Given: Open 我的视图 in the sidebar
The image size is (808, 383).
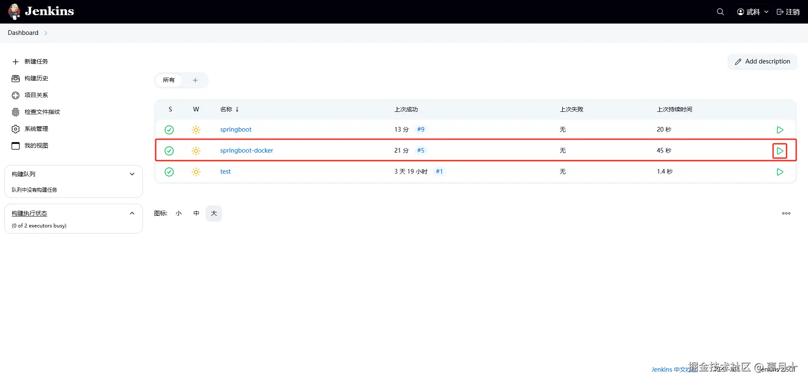Looking at the screenshot, I should pyautogui.click(x=36, y=145).
